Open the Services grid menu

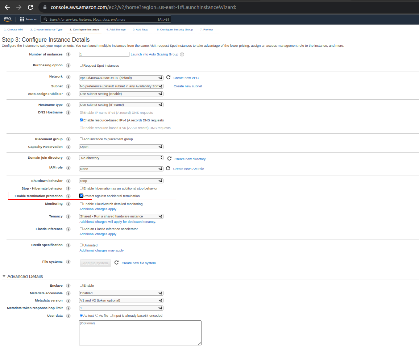tap(28, 19)
